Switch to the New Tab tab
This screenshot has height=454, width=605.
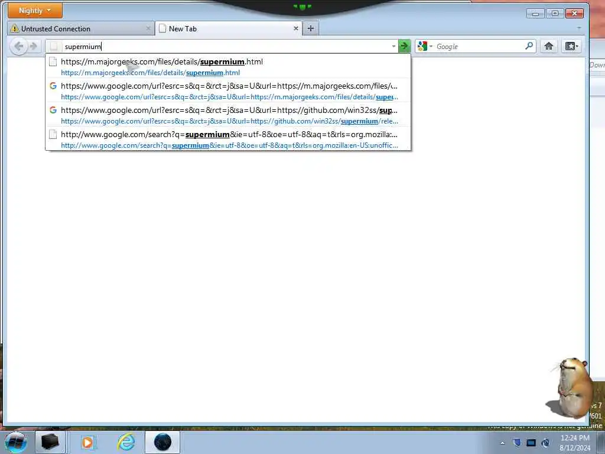tap(228, 28)
